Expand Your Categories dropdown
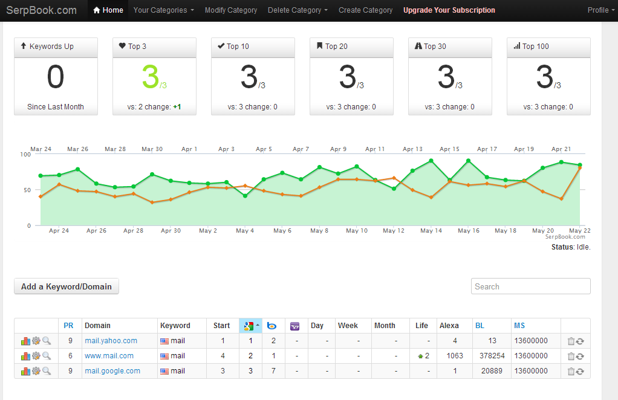 [x=163, y=10]
